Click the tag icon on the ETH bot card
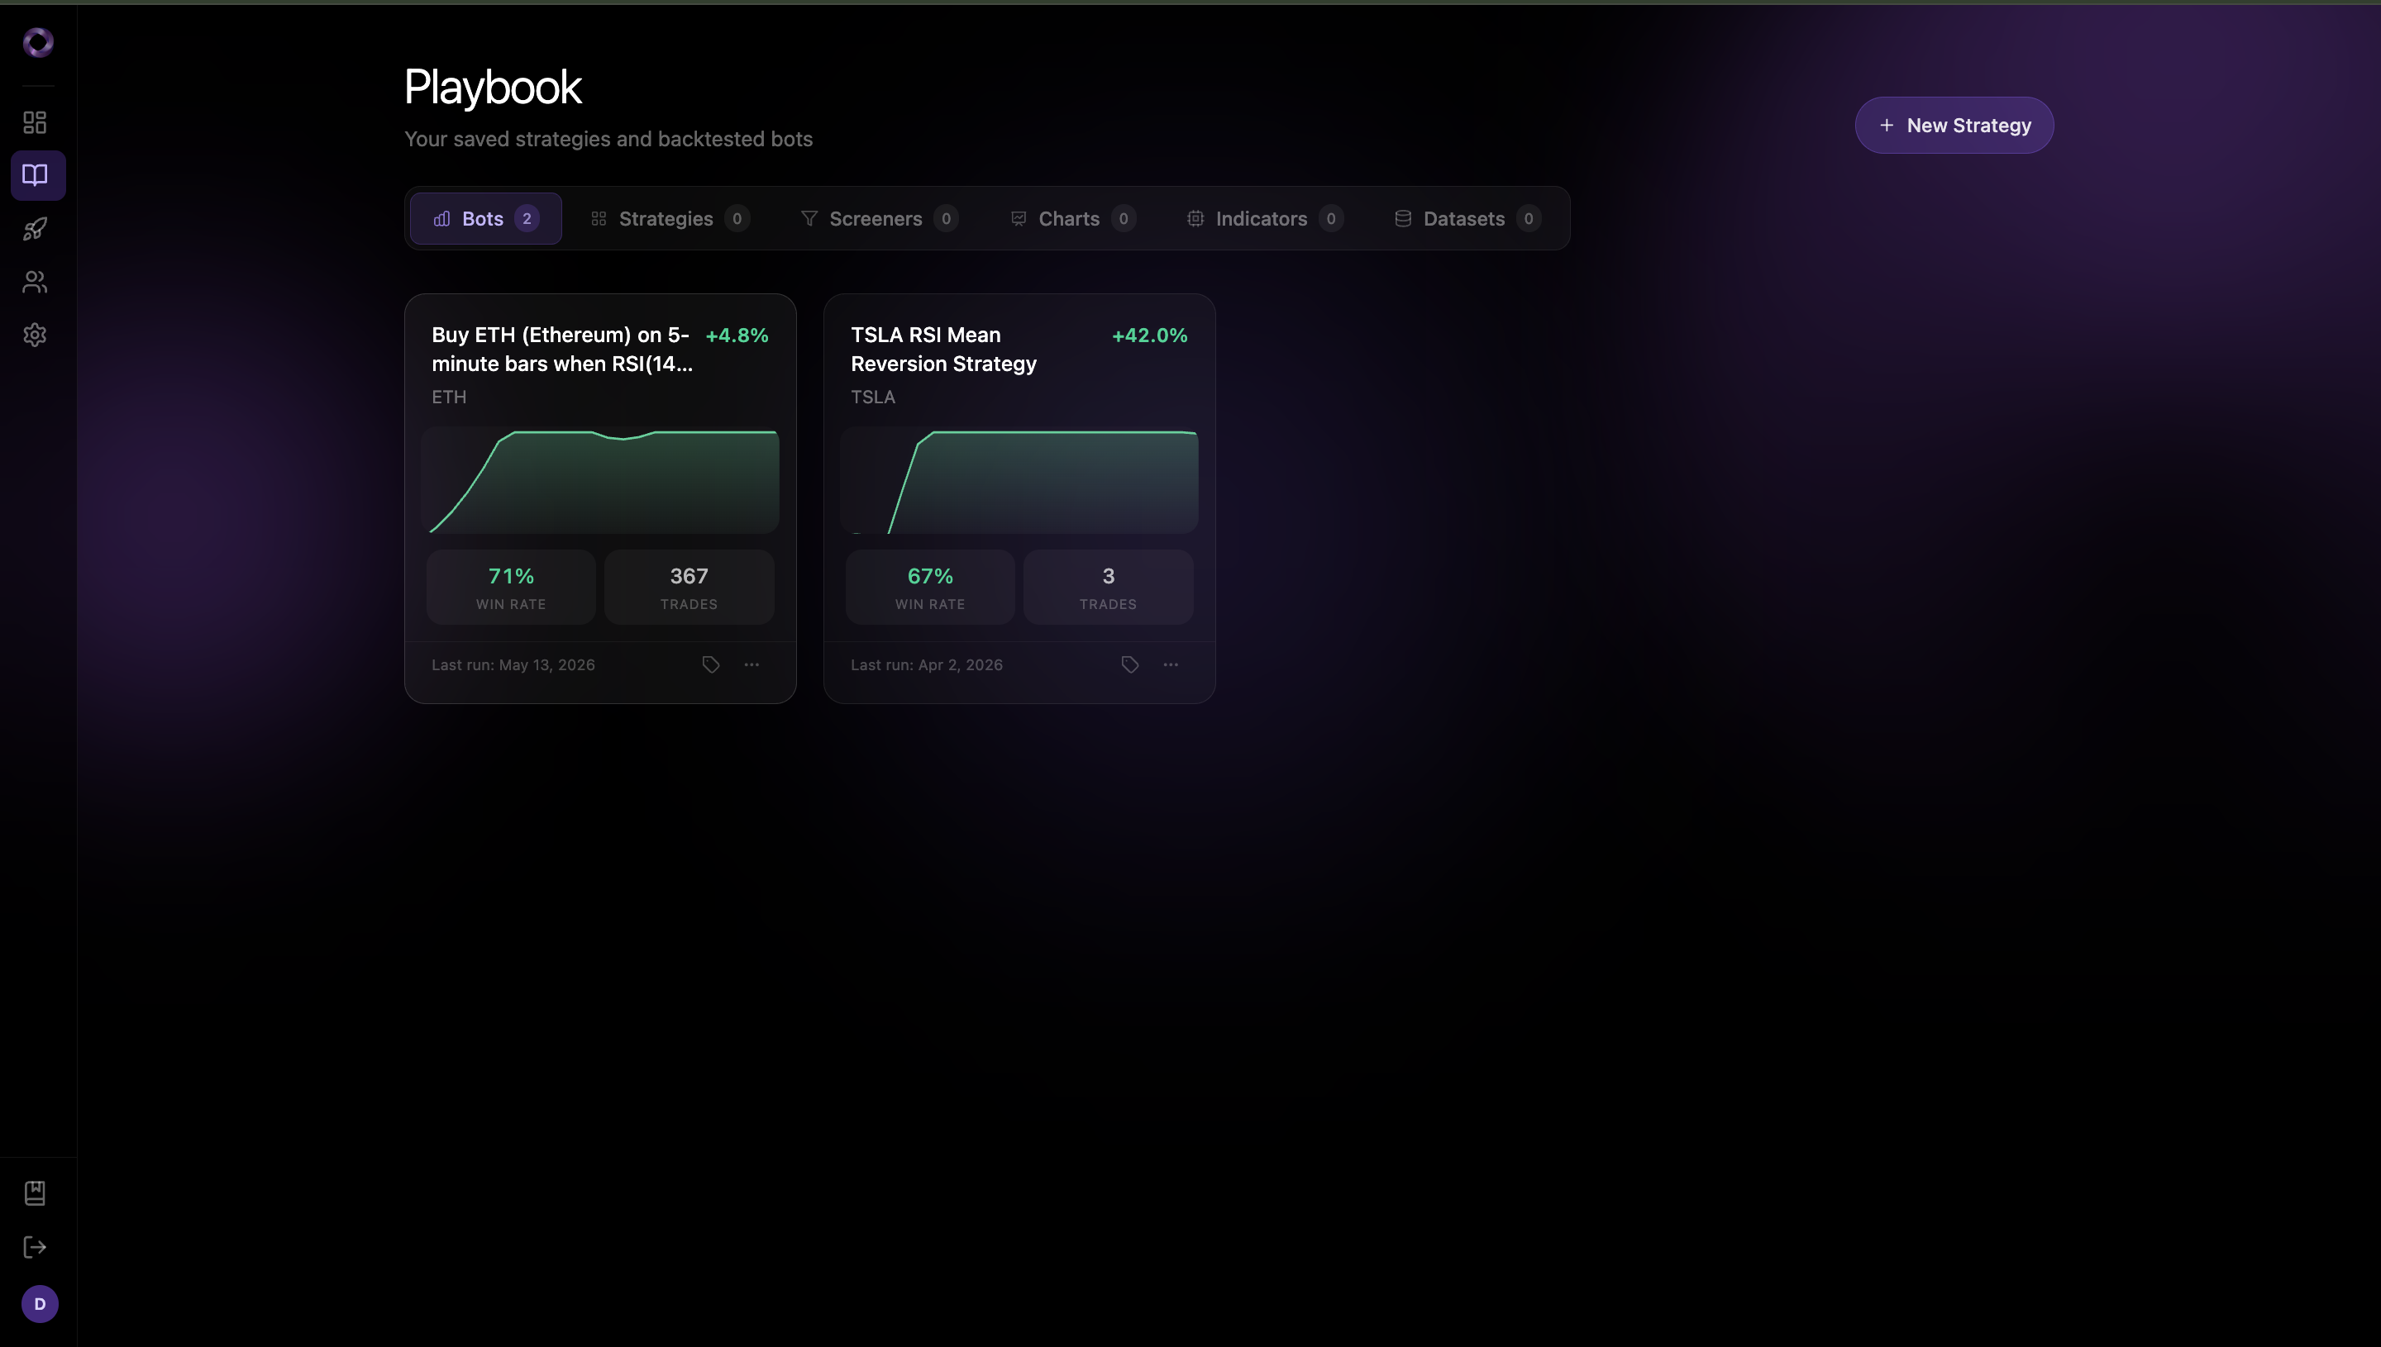 pos(711,664)
